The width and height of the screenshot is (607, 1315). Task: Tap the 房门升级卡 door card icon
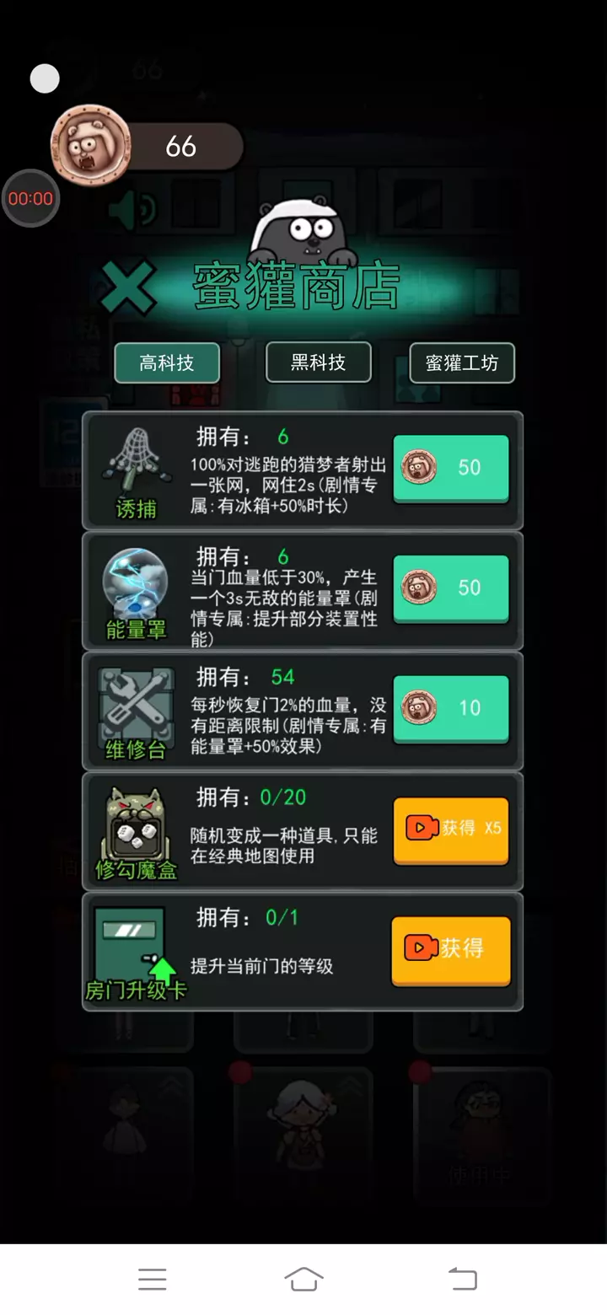point(136,953)
